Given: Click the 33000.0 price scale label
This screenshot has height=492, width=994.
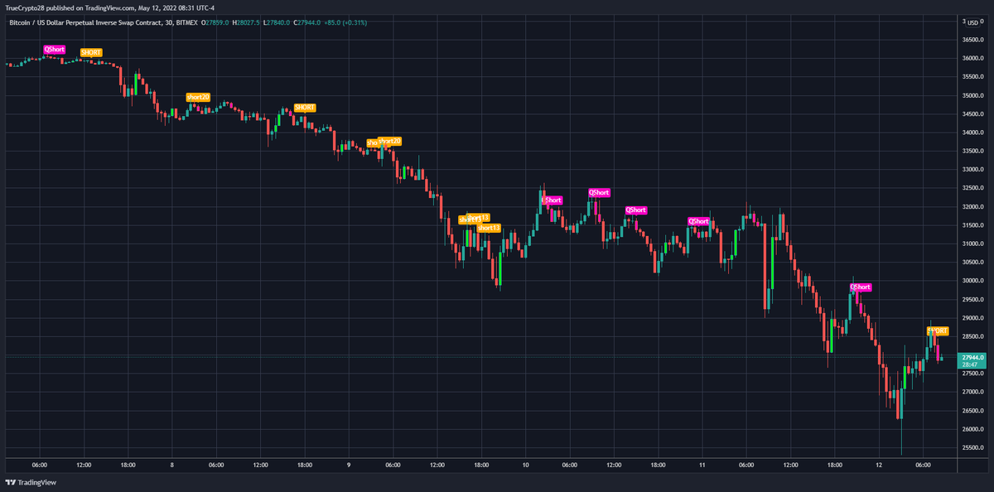Looking at the screenshot, I should (972, 169).
